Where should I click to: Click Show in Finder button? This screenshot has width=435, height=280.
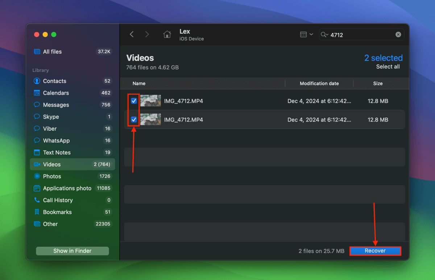[72, 251]
